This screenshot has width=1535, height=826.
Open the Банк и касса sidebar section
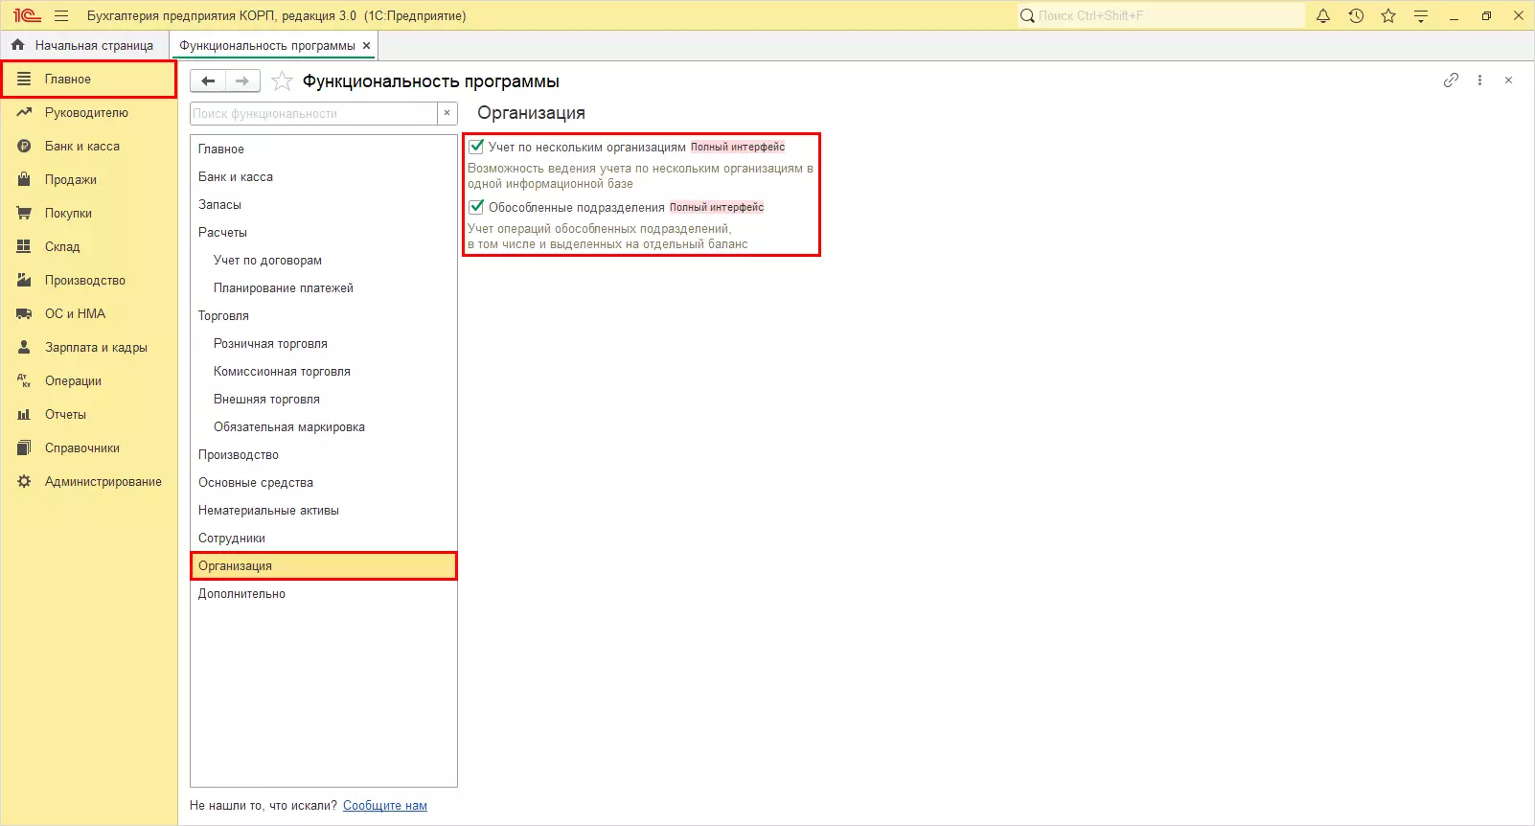(x=89, y=146)
